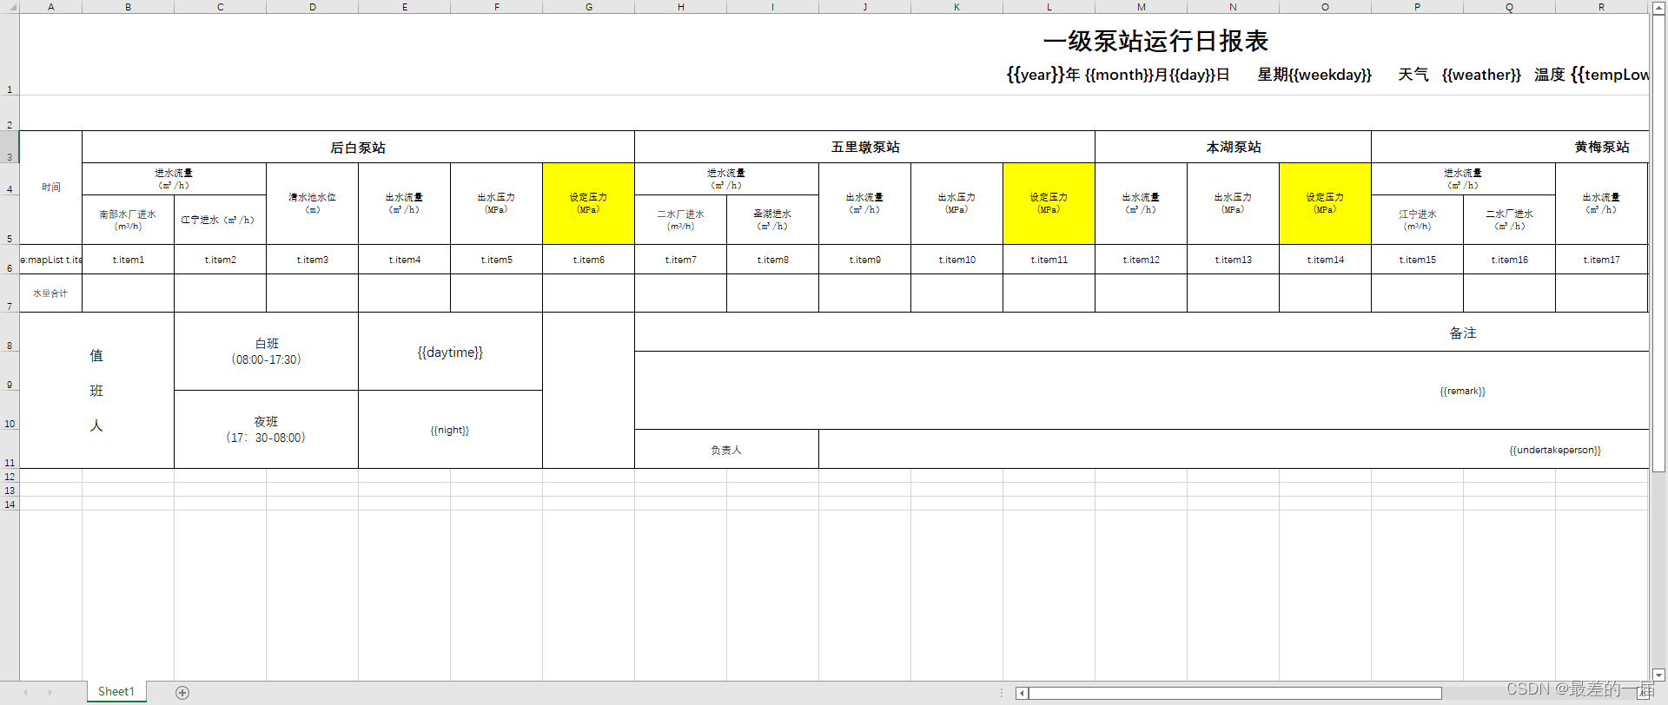
Task: Select column B header
Action: pyautogui.click(x=129, y=7)
